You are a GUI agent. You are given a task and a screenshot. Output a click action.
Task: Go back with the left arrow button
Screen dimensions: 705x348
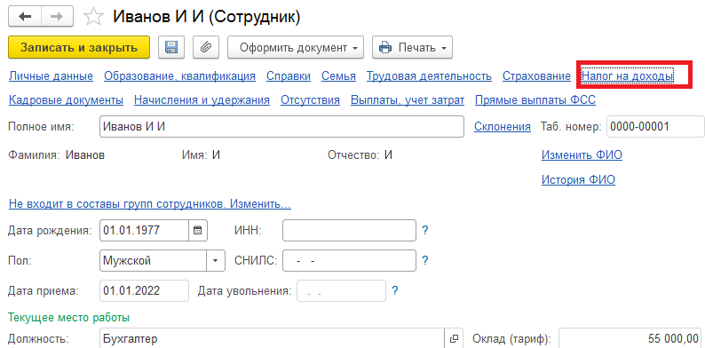[25, 17]
